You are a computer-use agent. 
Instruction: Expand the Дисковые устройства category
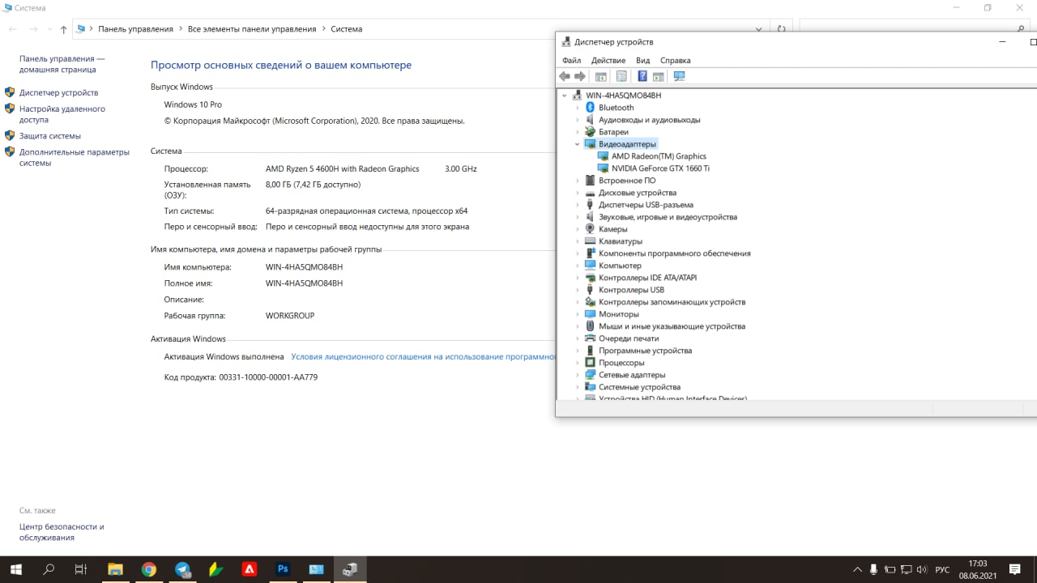[577, 193]
